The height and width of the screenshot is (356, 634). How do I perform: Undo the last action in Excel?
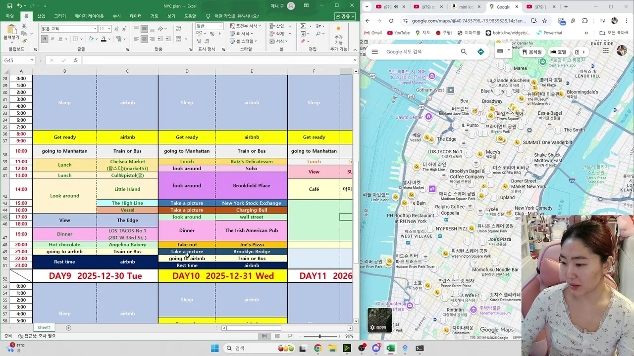(x=19, y=5)
